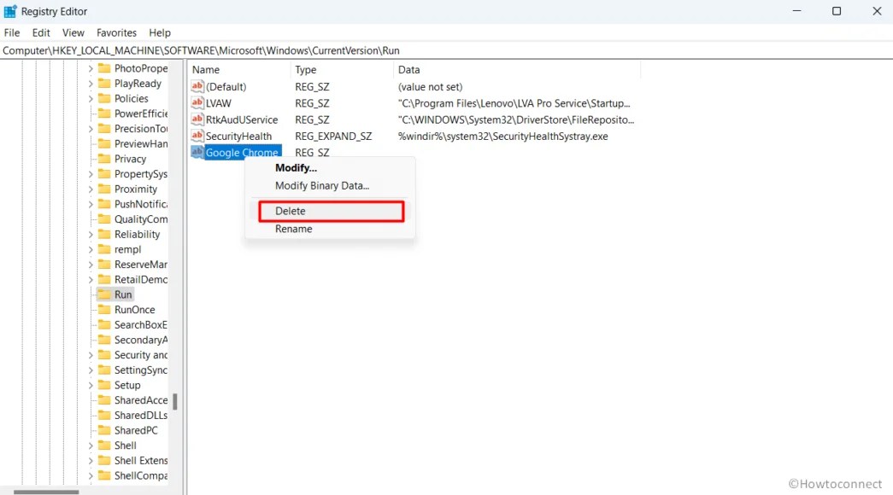Click the (Default) value string icon
This screenshot has height=495, width=893.
coord(197,86)
